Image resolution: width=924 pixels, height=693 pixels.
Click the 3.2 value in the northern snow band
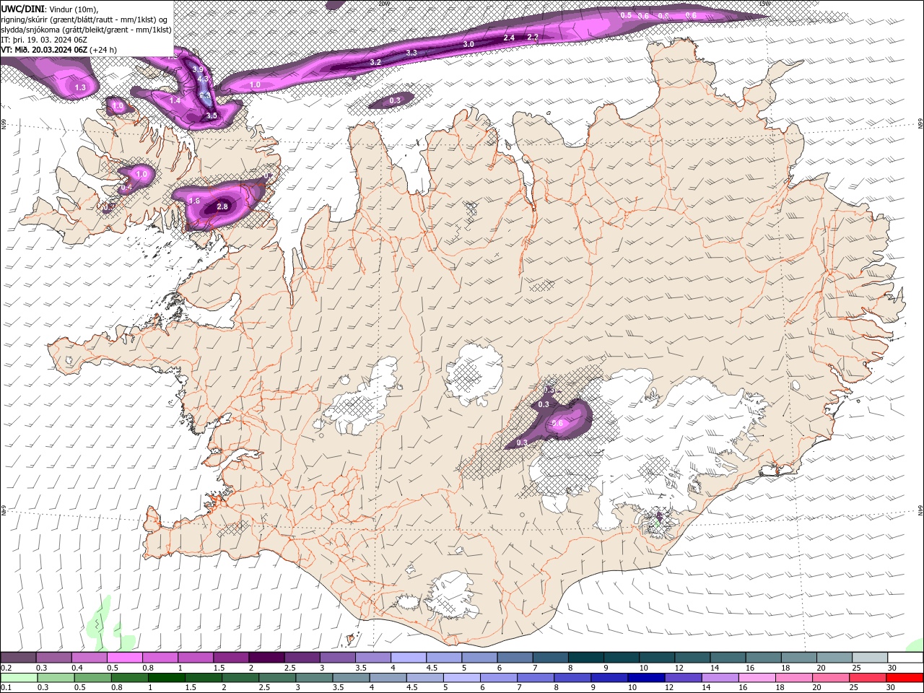click(x=375, y=62)
